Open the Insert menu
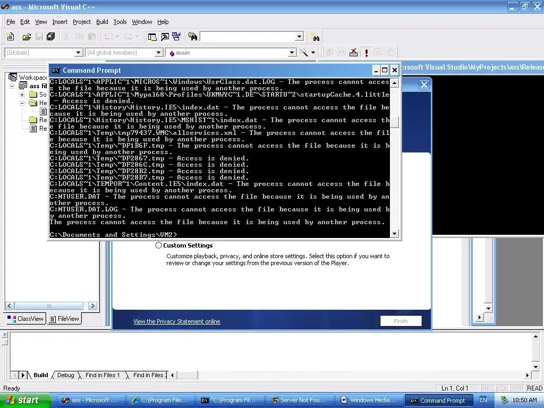544x408 pixels. [59, 22]
